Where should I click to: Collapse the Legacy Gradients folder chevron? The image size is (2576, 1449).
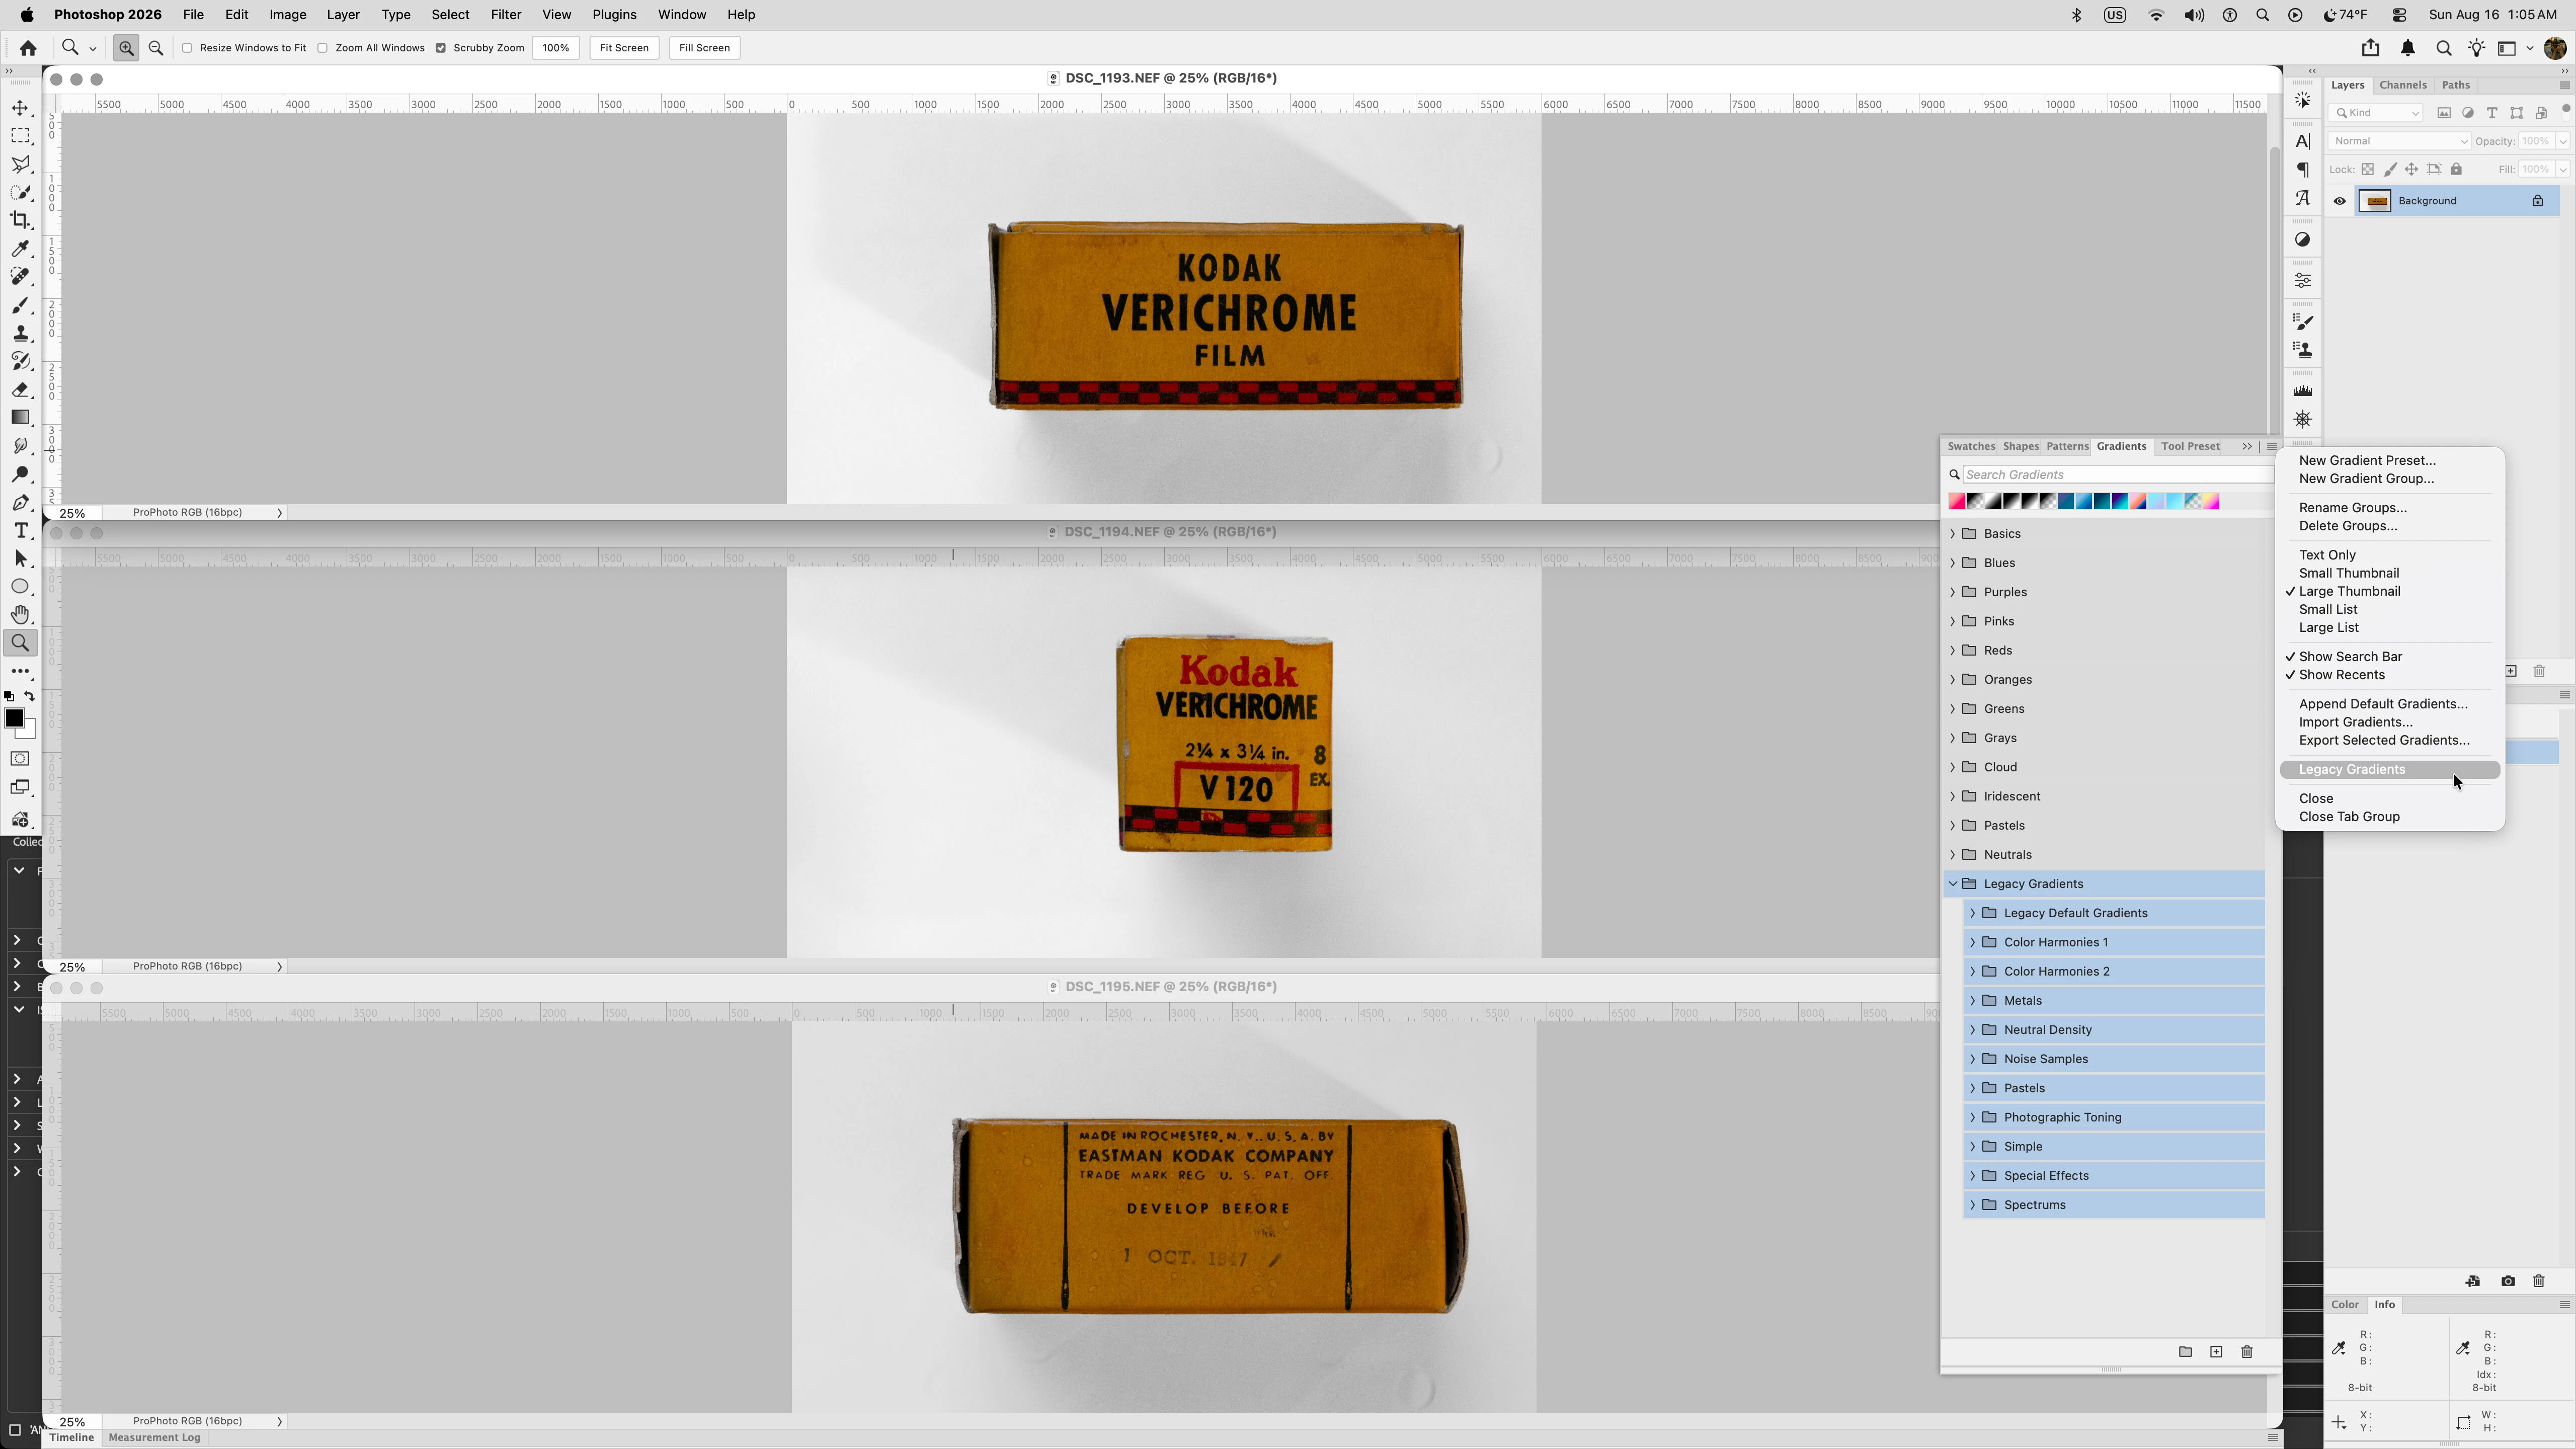1953,884
